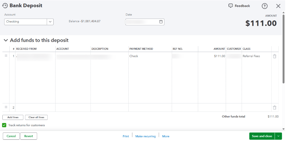
Task: Expand the Save and close options arrow
Action: [278, 136]
